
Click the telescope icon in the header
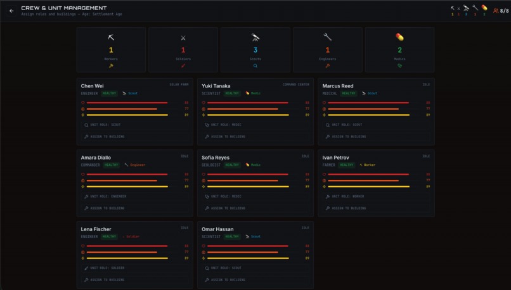tap(466, 8)
